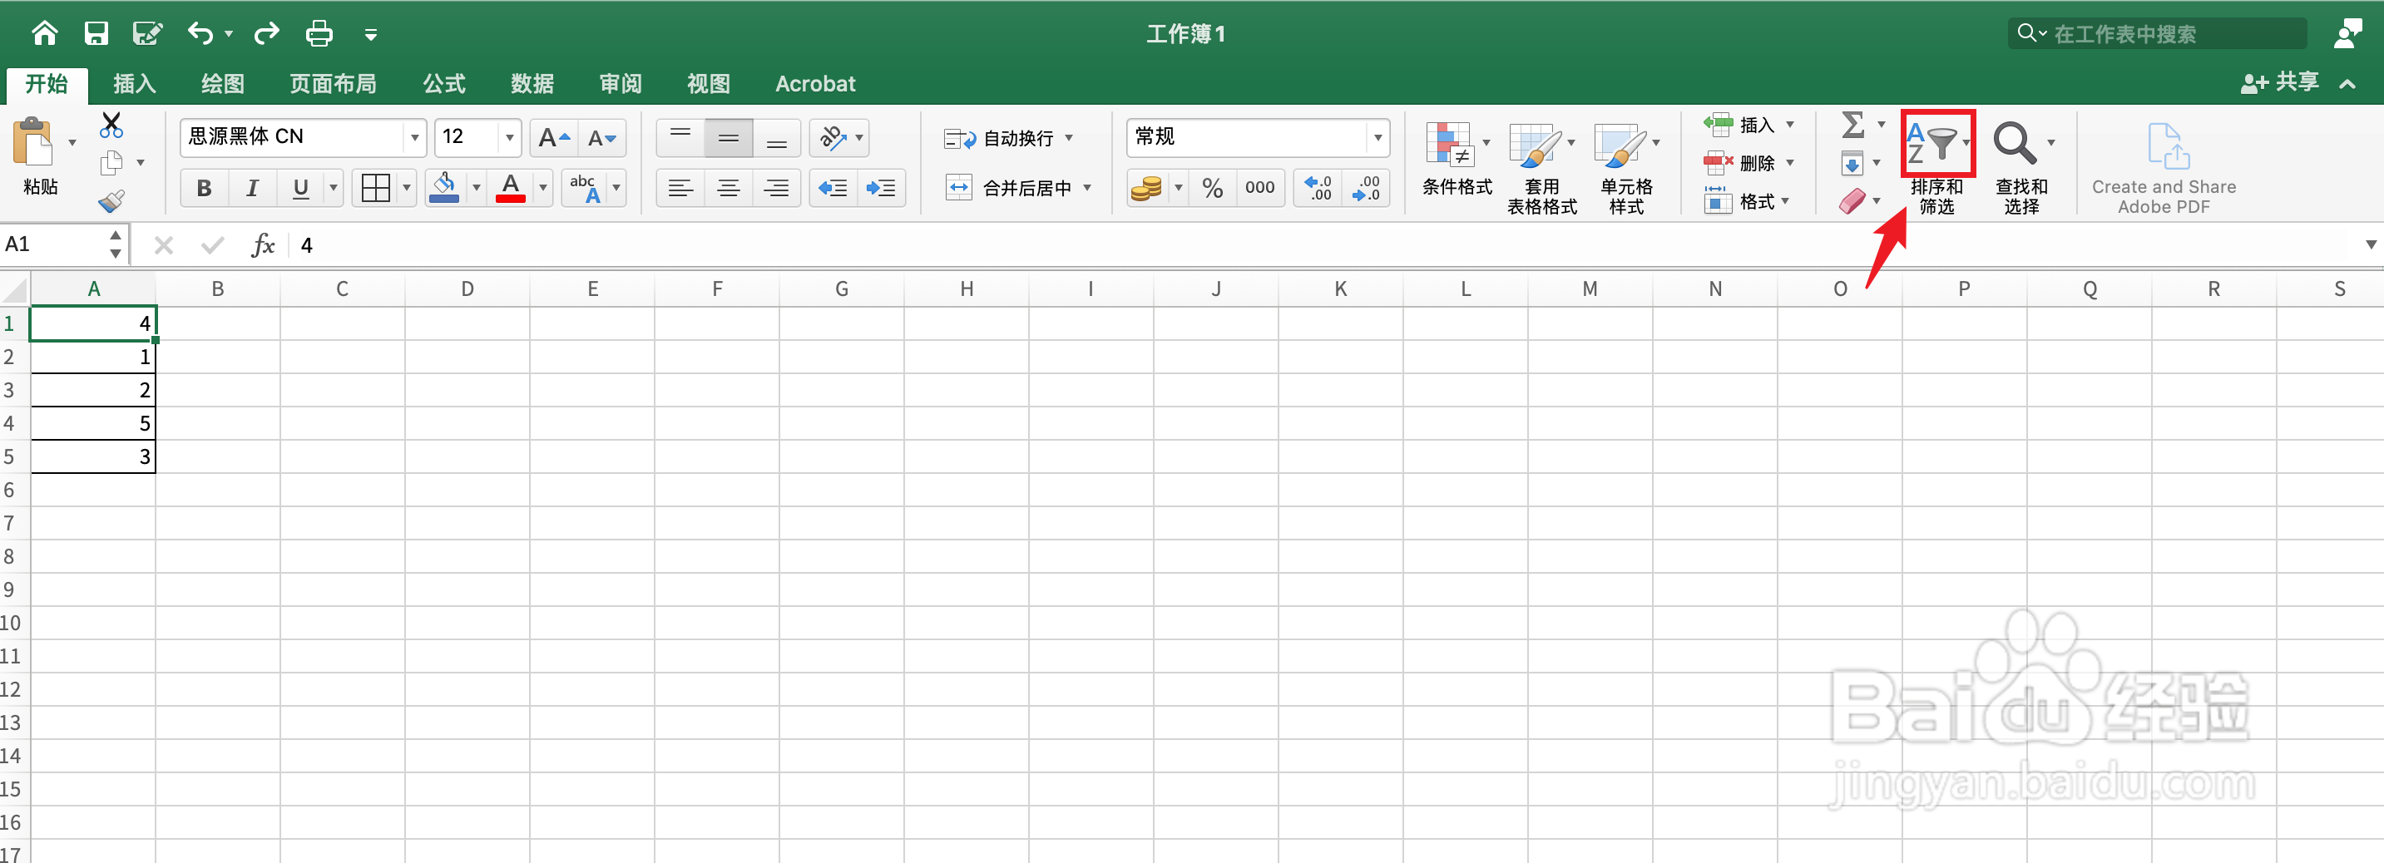The image size is (2384, 863).
Task: Increase indent of cell content
Action: [x=881, y=188]
